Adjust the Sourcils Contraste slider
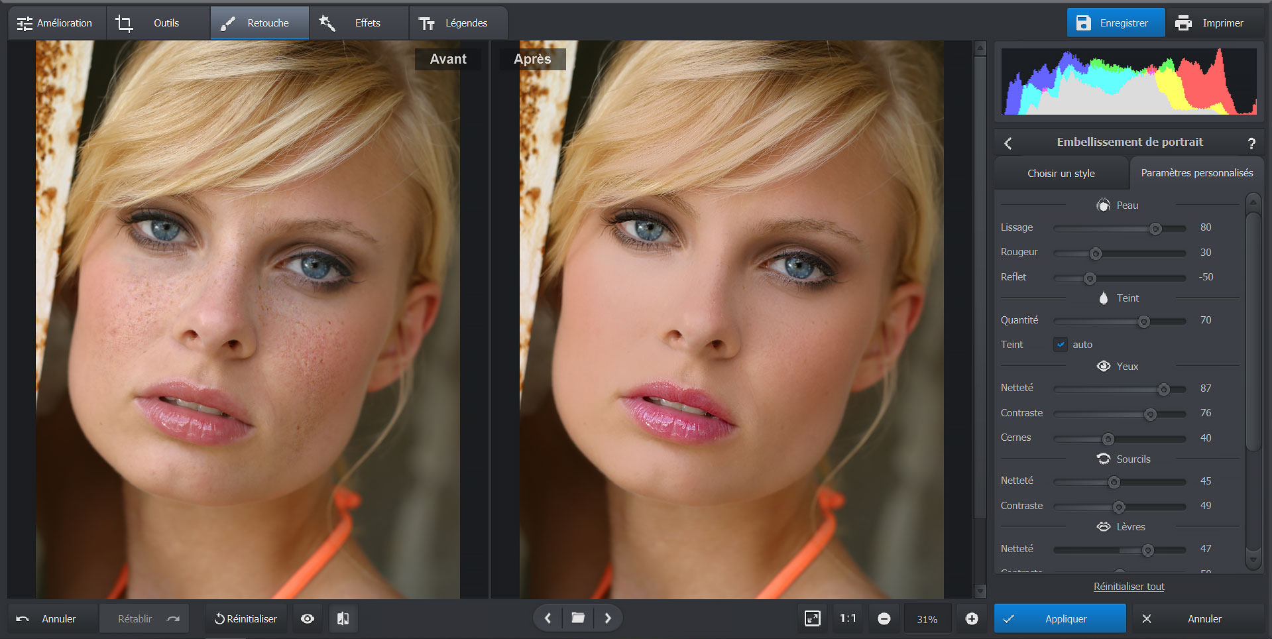This screenshot has width=1272, height=639. pos(1120,507)
